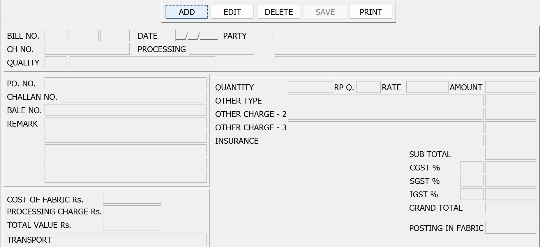
Task: Focus the QUANTITY input box
Action: [310, 87]
